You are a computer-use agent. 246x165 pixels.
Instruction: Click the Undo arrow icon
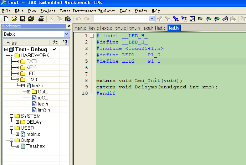pyautogui.click(x=78, y=19)
